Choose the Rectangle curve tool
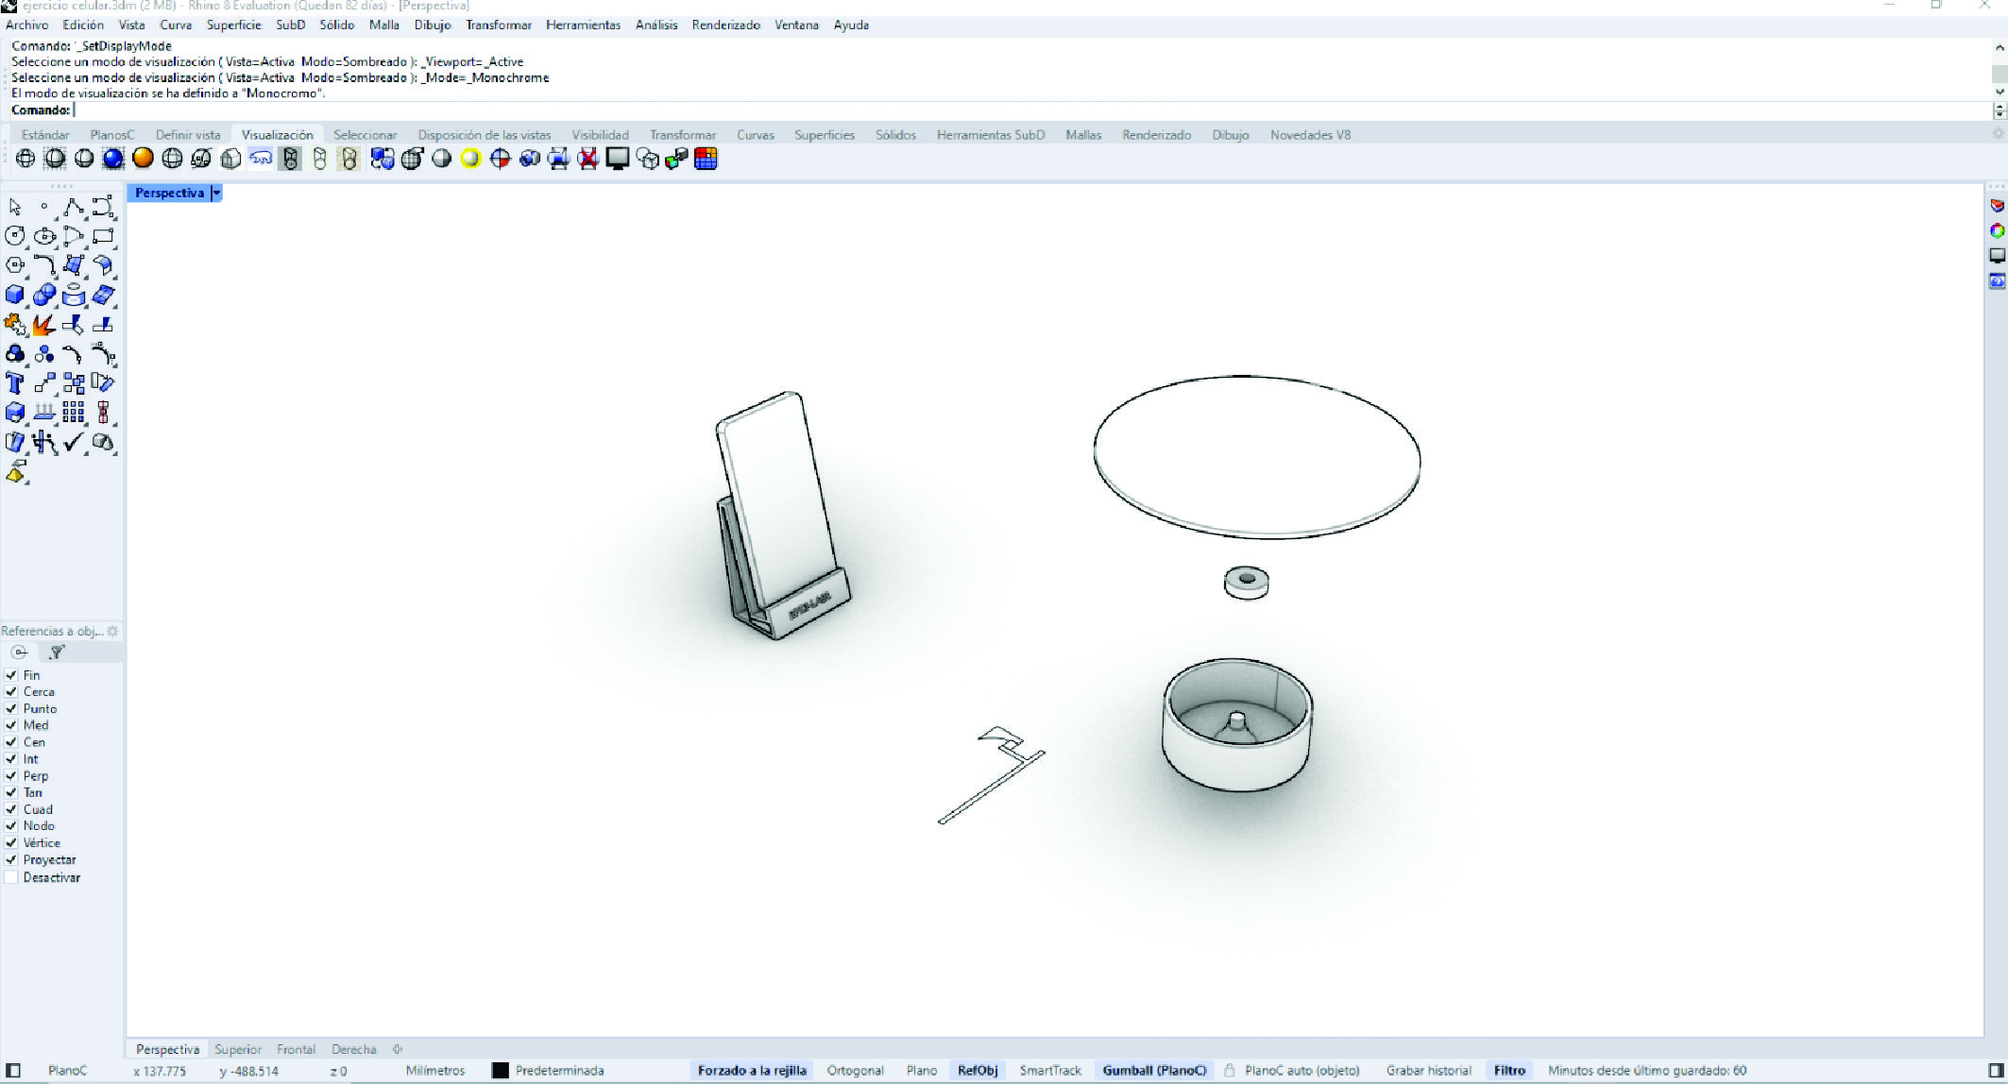The width and height of the screenshot is (2008, 1084). point(103,236)
